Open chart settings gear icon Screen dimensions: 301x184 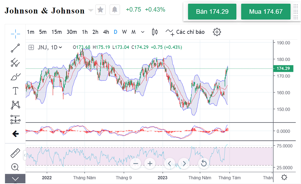tap(217, 32)
